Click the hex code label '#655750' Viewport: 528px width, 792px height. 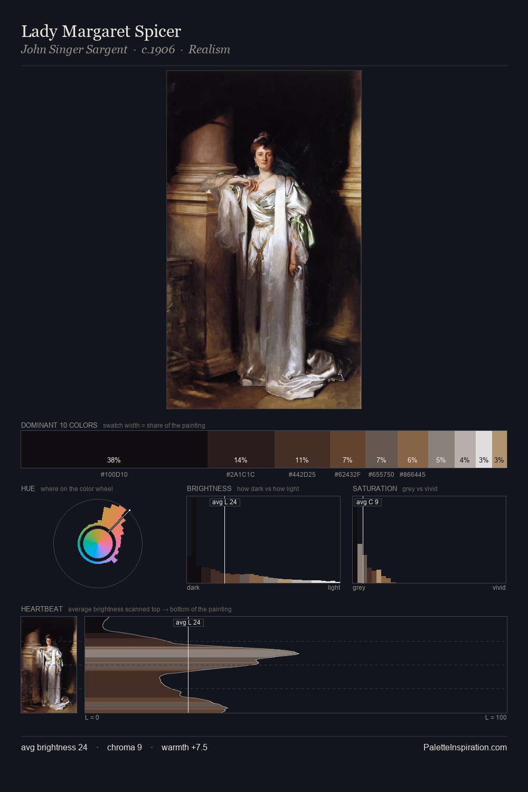381,475
